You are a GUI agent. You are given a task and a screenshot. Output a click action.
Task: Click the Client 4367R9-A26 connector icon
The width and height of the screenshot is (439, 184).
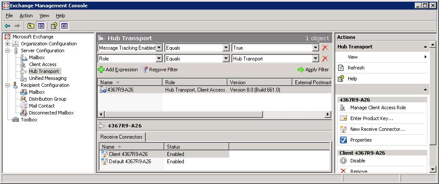[104, 154]
